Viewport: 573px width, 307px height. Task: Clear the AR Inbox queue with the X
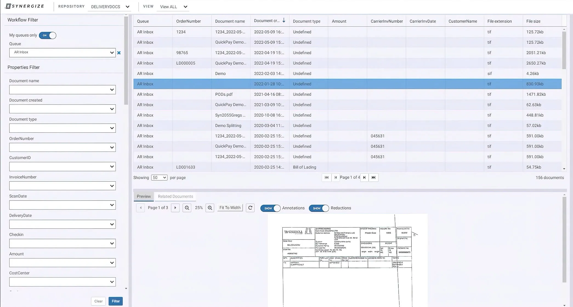[119, 53]
